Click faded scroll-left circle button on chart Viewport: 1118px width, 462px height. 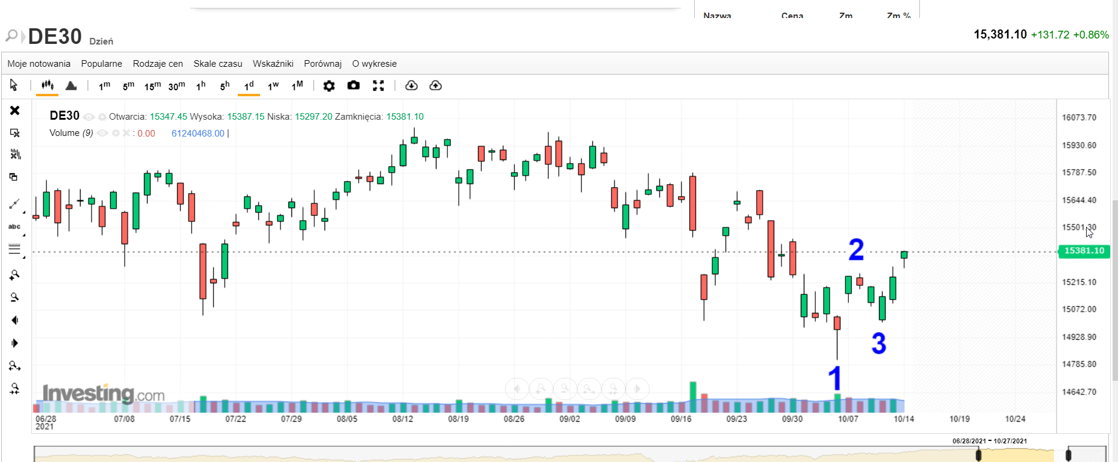tap(517, 389)
